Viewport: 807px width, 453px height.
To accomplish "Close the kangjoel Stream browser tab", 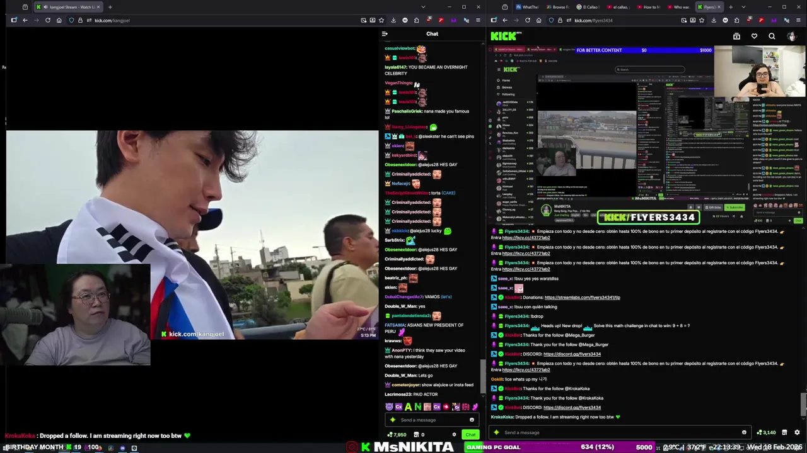I will [x=98, y=7].
